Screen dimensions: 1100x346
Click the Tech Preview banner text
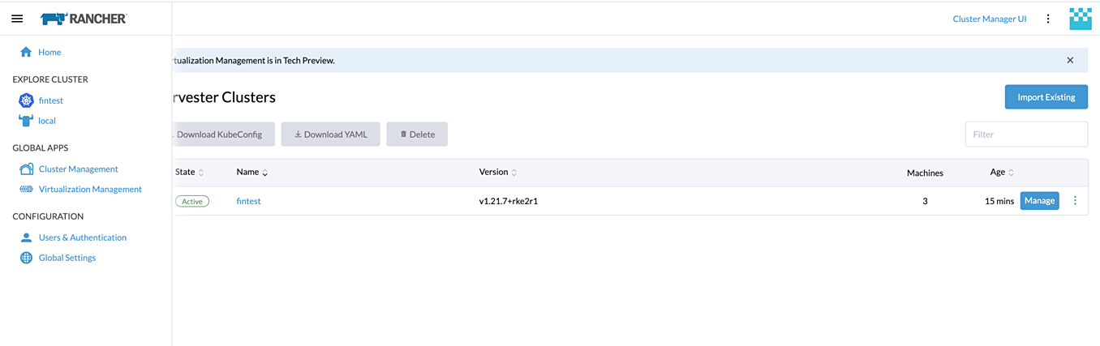(254, 60)
